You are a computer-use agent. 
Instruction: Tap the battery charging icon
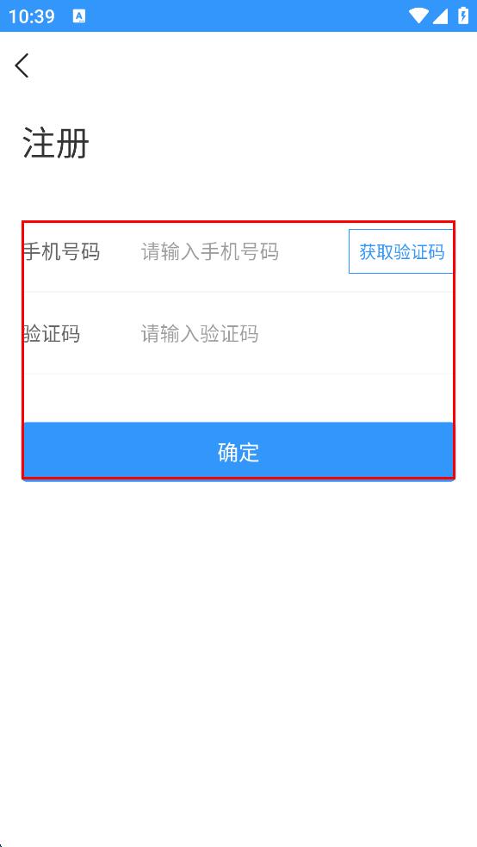(463, 15)
